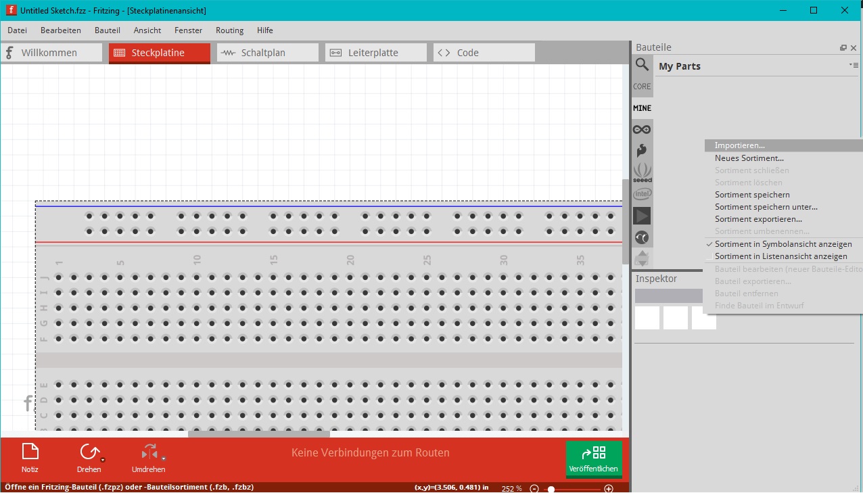Undock the Bauteile panel

click(843, 47)
